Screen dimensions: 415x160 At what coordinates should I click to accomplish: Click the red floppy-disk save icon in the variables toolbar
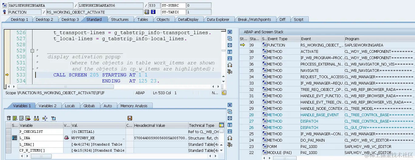pos(130,118)
